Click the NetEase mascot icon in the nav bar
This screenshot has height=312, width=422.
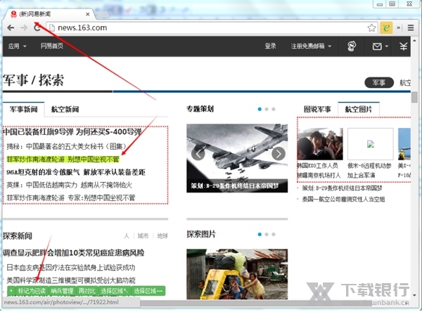(352, 46)
